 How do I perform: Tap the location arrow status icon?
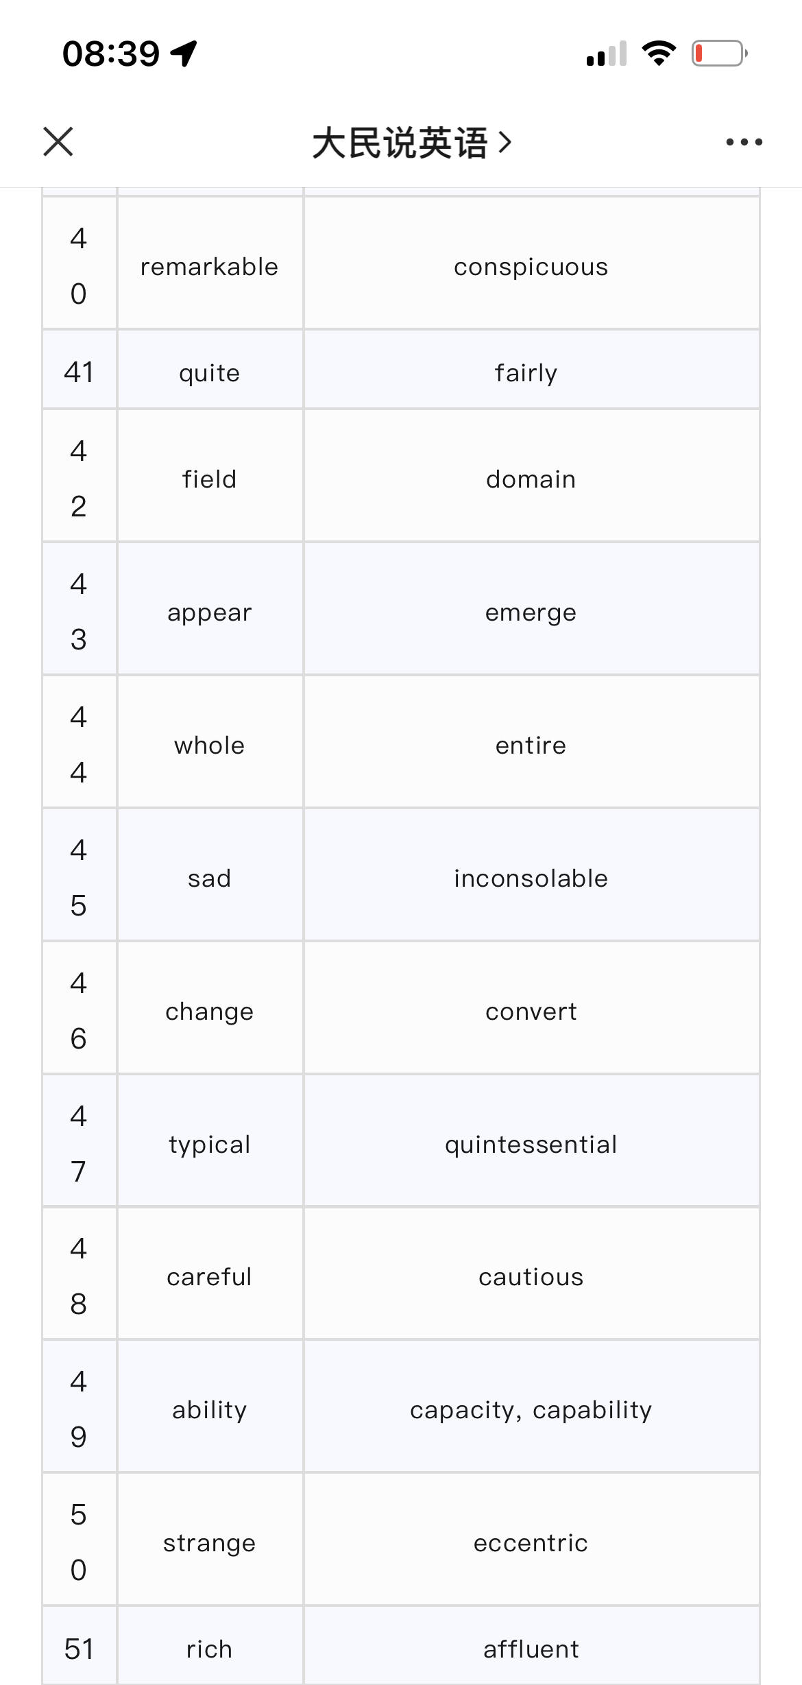[184, 53]
